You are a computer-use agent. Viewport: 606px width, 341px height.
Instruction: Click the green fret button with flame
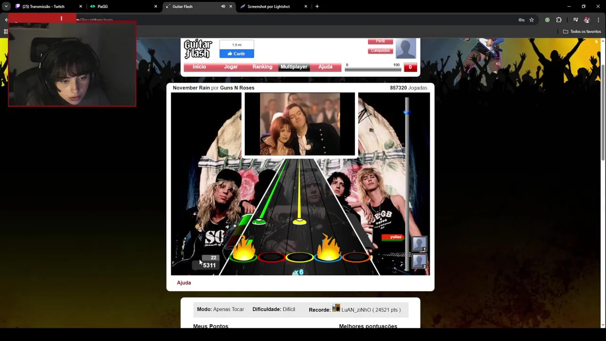(243, 257)
